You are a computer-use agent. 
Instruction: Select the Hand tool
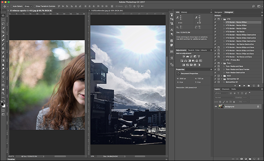point(3,89)
